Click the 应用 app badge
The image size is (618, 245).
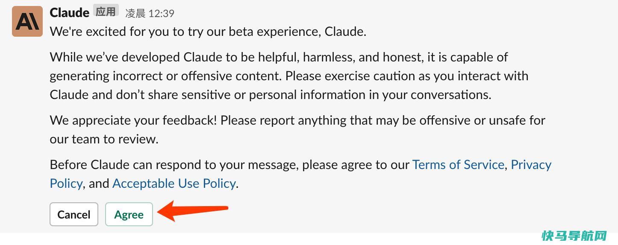[x=106, y=12]
